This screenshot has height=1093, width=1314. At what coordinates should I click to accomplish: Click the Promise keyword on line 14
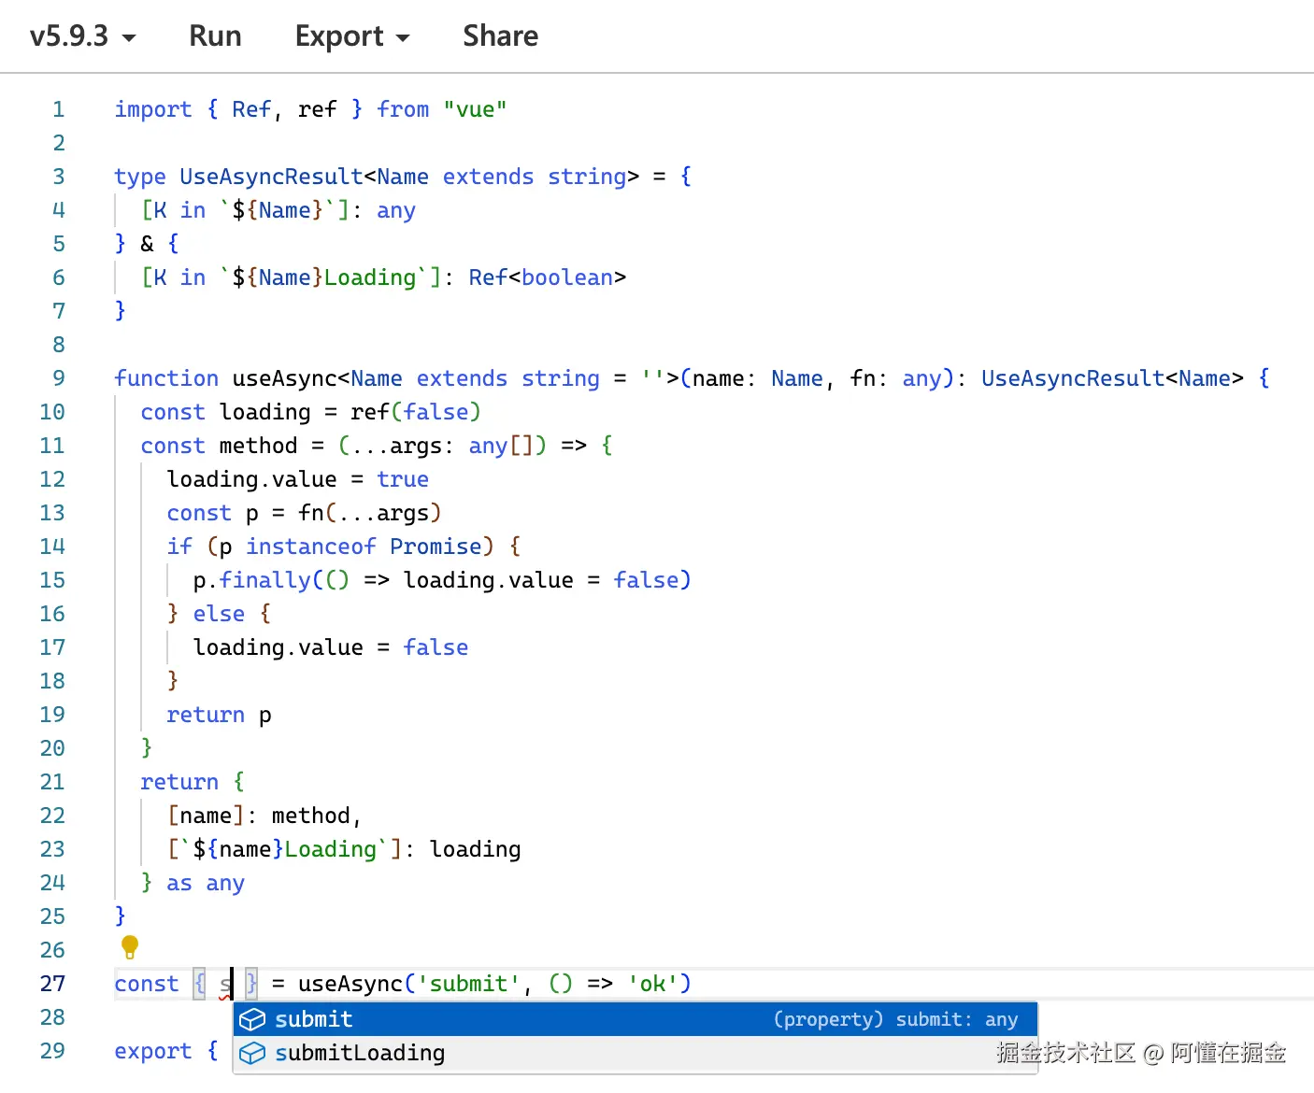(435, 546)
